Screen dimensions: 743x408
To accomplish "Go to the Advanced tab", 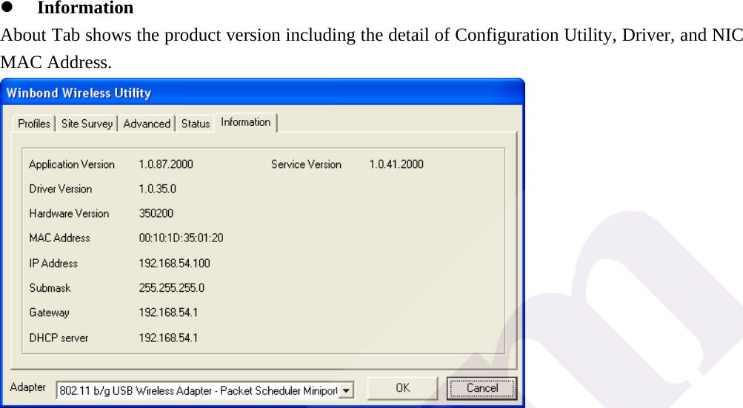I will (147, 124).
